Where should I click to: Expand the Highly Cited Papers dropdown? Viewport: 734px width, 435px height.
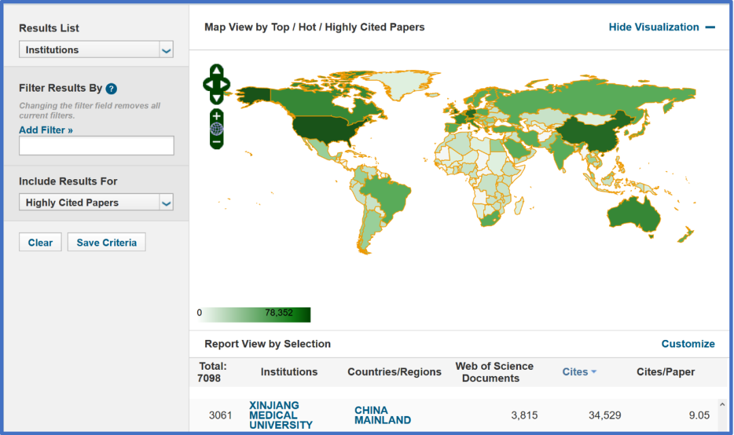96,202
